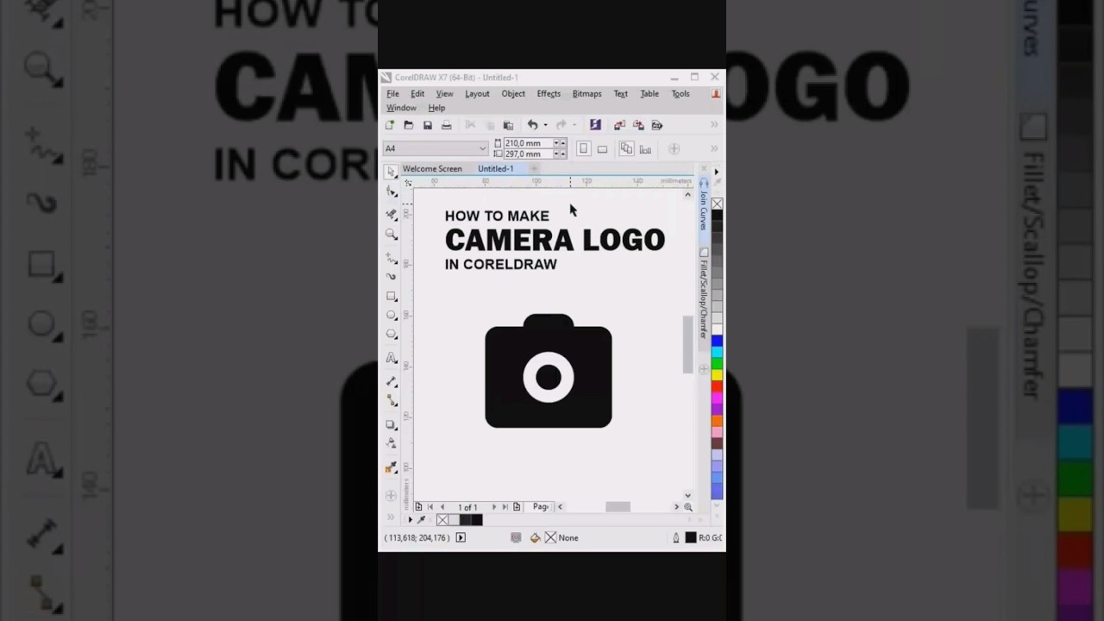This screenshot has width=1104, height=621.
Task: Open the Object menu
Action: (x=513, y=93)
